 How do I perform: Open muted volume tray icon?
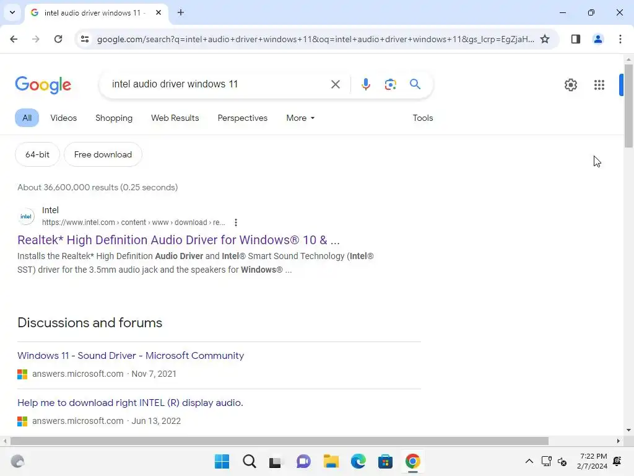pyautogui.click(x=562, y=461)
